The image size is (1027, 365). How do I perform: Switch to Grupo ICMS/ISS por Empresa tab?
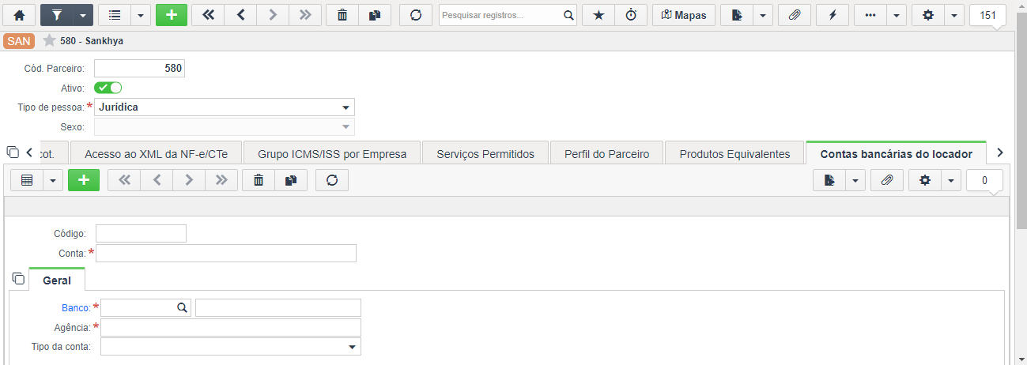[332, 154]
